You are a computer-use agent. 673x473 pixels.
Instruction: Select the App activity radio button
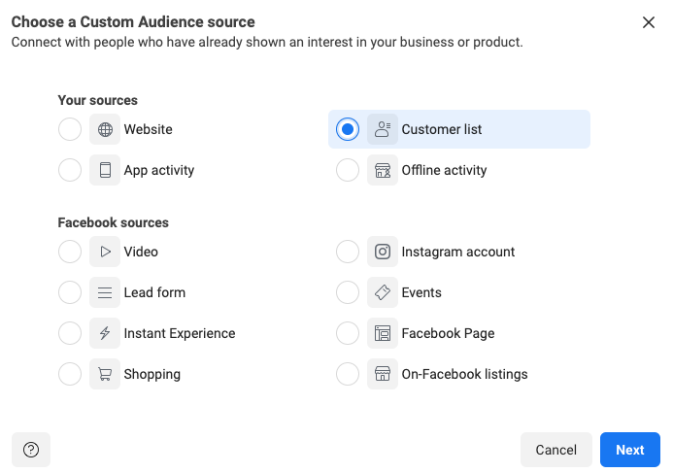click(70, 170)
